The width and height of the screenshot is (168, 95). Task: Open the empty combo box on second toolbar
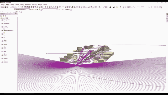(57, 9)
